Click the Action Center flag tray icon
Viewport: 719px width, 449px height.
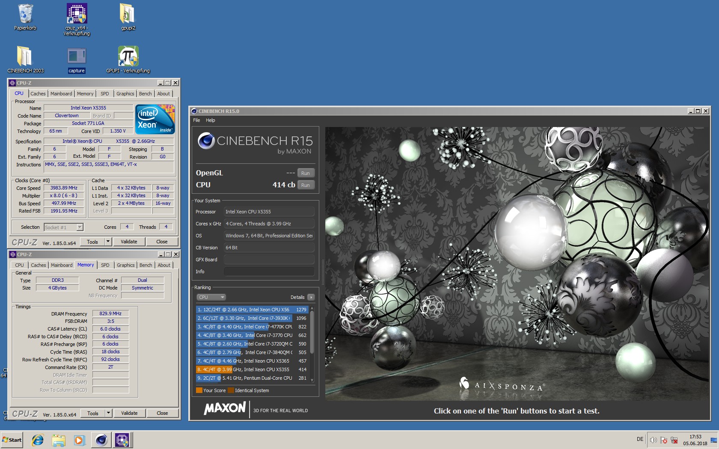[664, 440]
